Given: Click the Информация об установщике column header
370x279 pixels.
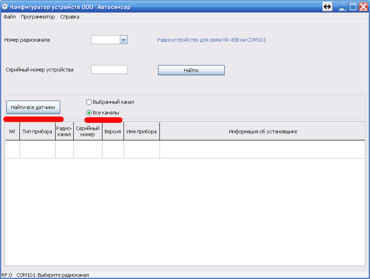Looking at the screenshot, I should point(262,131).
